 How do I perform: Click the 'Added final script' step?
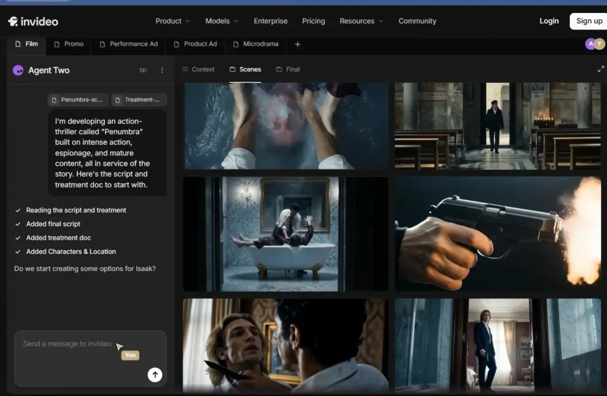tap(48, 224)
